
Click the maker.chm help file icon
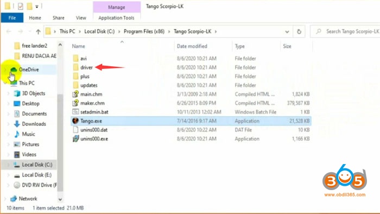(x=75, y=103)
